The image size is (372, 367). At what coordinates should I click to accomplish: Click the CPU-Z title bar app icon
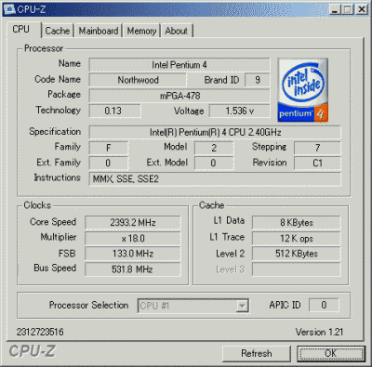[9, 9]
